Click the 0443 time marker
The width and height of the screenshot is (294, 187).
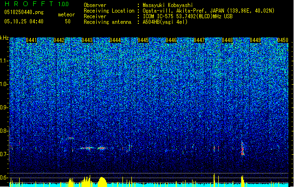(x=87, y=40)
